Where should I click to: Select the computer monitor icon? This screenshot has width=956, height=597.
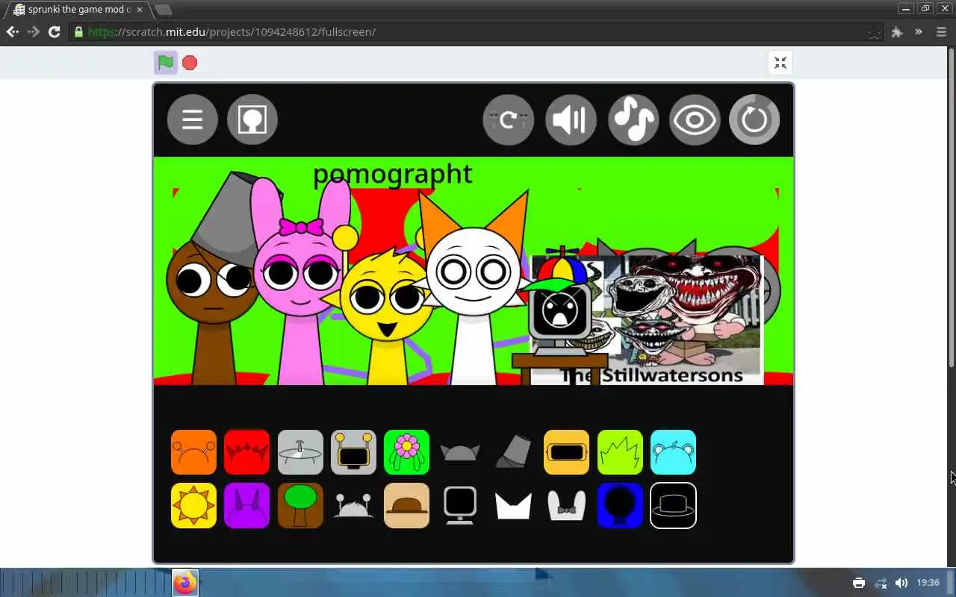(460, 505)
